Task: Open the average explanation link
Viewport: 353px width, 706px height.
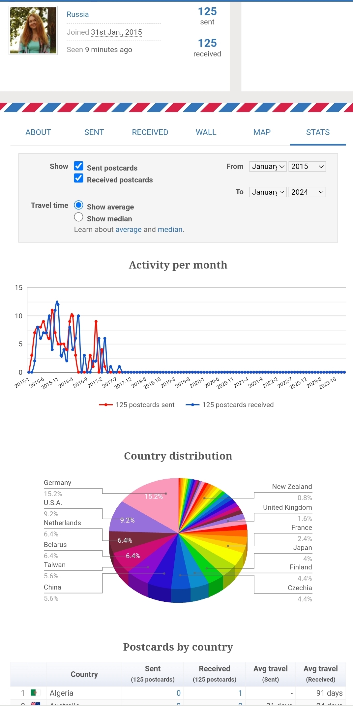Action: point(129,230)
